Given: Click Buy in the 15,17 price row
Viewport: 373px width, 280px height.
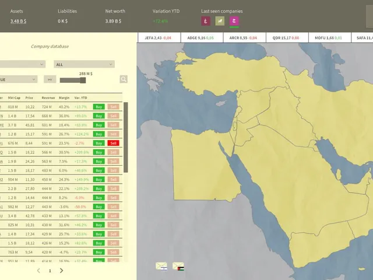Looking at the screenshot, I should tap(98, 134).
